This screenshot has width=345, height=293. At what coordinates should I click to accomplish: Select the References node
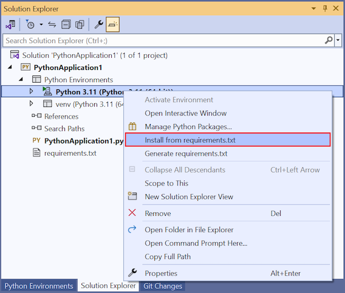61,116
